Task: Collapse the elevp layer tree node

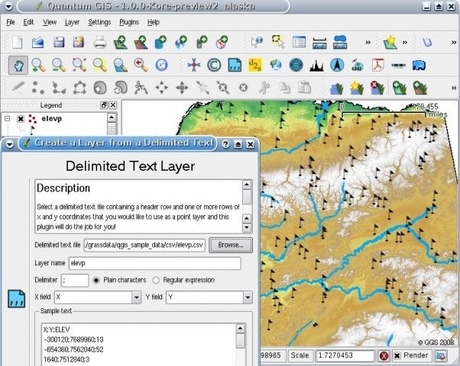Action: (x=8, y=119)
